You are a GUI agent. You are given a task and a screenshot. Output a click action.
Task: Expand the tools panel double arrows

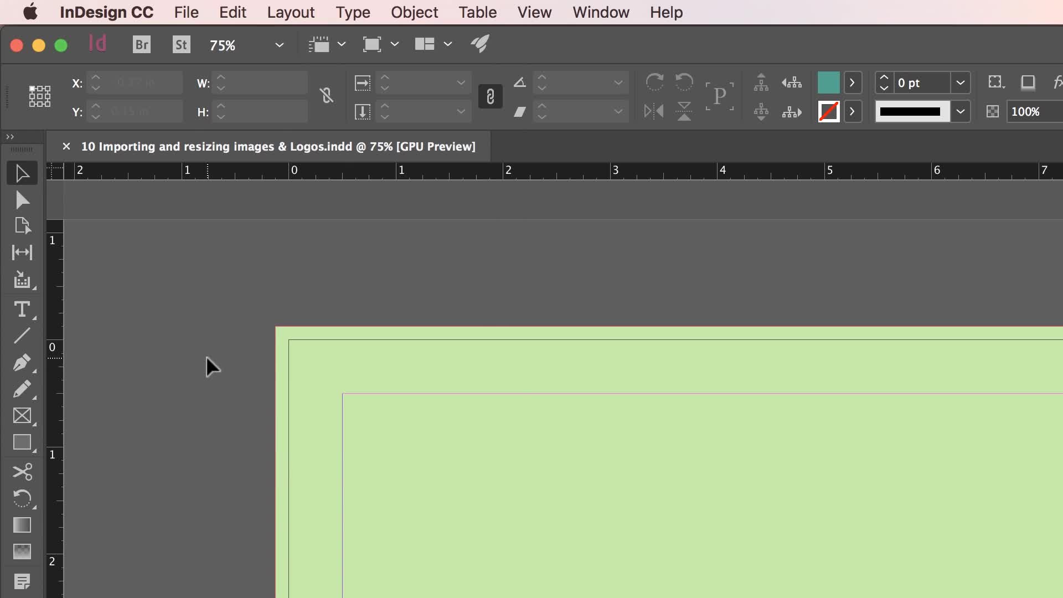10,137
